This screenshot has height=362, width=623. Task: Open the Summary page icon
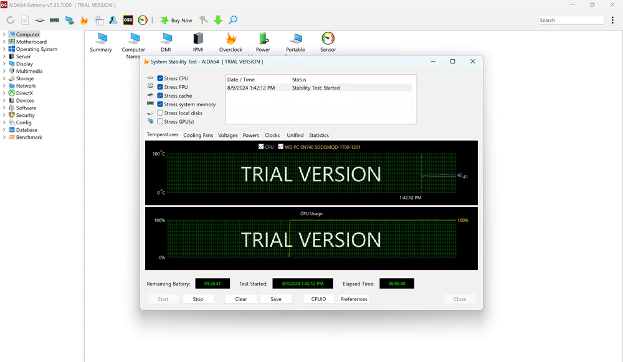(x=101, y=42)
